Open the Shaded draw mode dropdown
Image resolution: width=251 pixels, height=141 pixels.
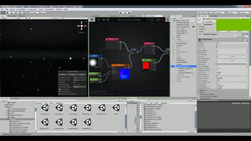pyautogui.click(x=8, y=18)
